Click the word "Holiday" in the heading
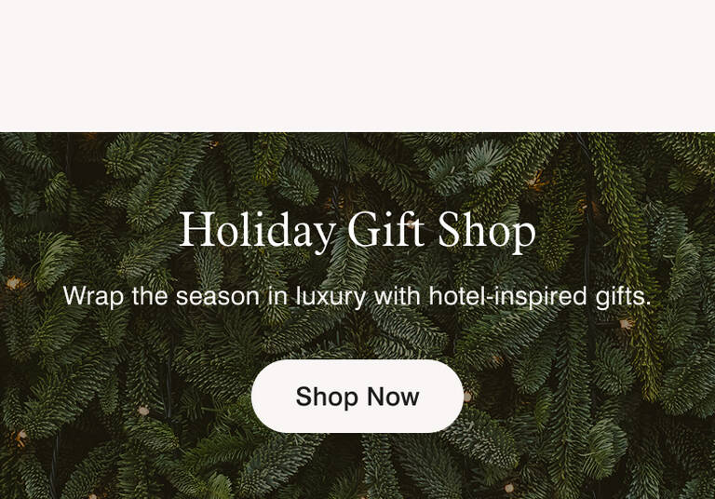The image size is (715, 499). [258, 230]
